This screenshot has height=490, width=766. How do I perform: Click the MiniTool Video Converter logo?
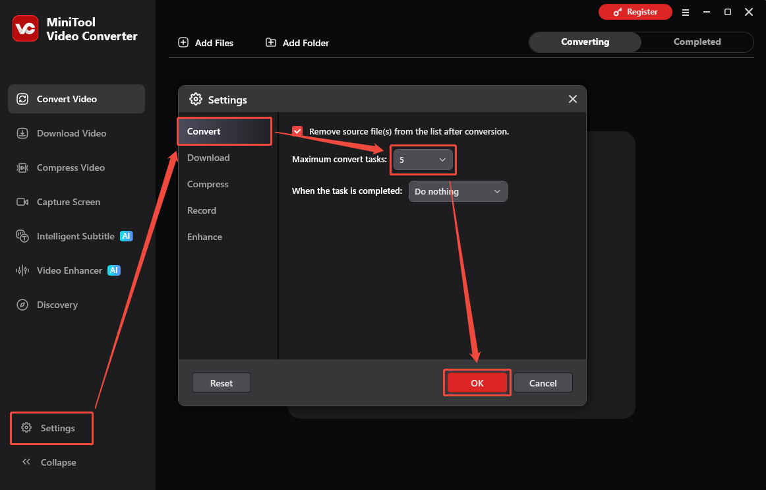[26, 28]
